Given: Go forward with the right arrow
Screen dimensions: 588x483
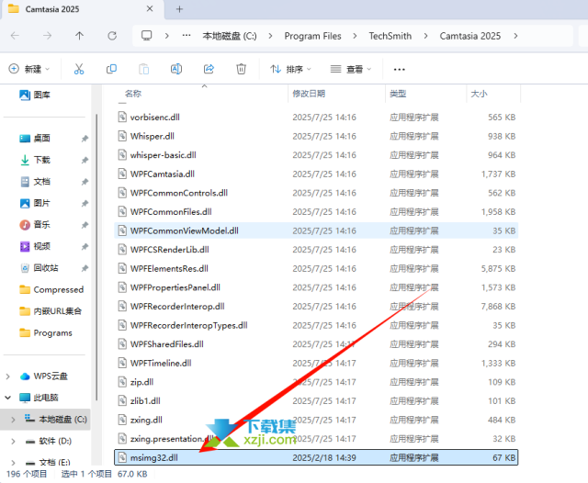Looking at the screenshot, I should (x=47, y=36).
